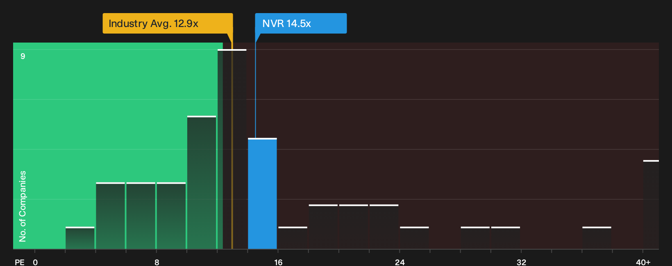
Task: Click the PE axis label 32
Action: pyautogui.click(x=521, y=262)
